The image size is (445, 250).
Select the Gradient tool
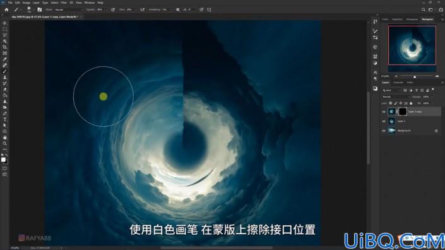pyautogui.click(x=5, y=95)
